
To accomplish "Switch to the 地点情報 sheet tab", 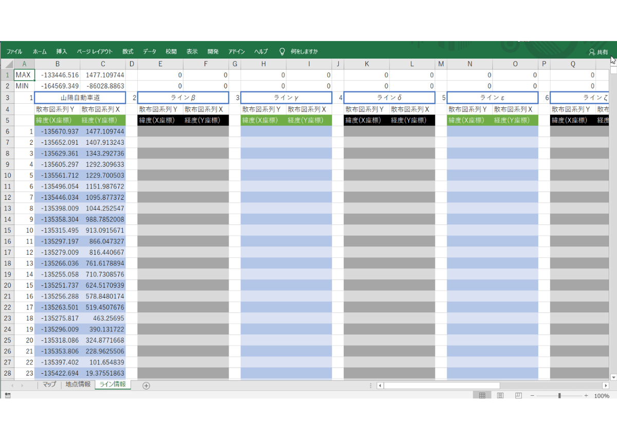I will point(78,385).
